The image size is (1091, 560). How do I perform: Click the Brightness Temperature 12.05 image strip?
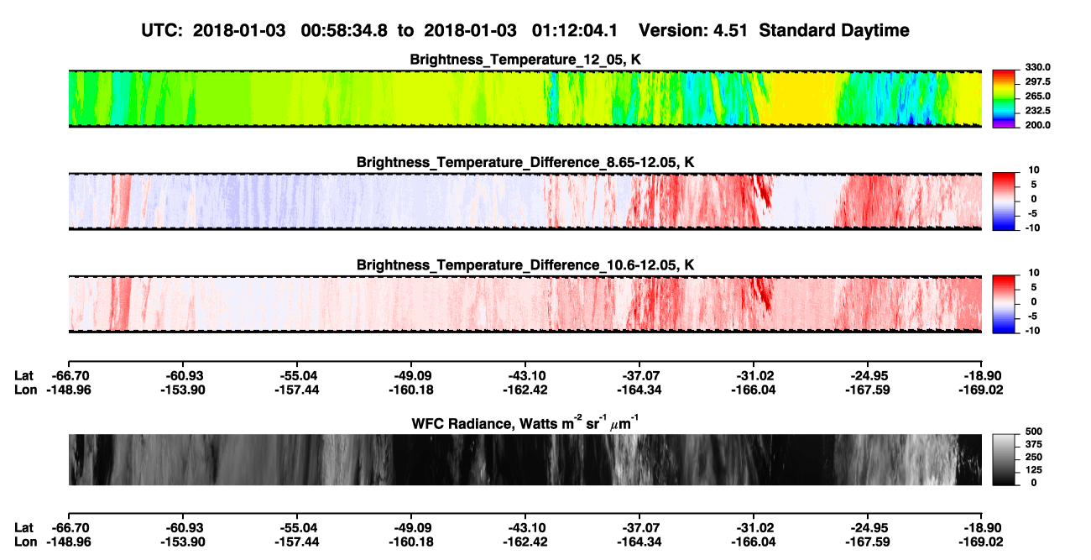pyautogui.click(x=525, y=98)
